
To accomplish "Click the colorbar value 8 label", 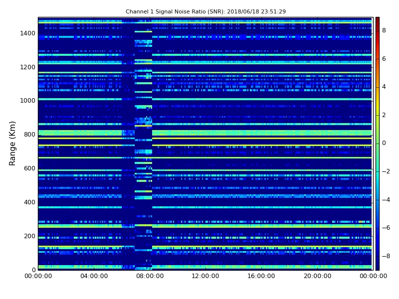I will 384,30.
